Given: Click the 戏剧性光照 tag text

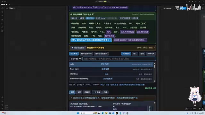Looking at the screenshot, I should point(76,36).
